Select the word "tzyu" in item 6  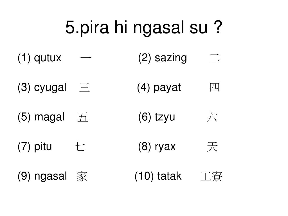point(165,118)
